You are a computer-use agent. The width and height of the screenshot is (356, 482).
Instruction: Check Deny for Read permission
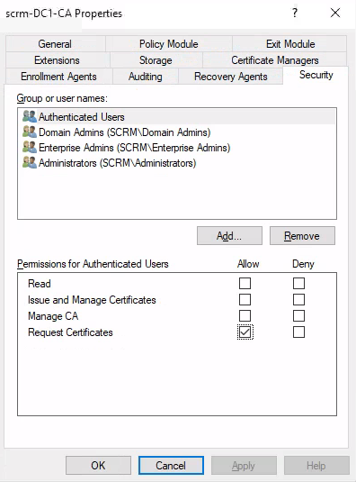[298, 284]
